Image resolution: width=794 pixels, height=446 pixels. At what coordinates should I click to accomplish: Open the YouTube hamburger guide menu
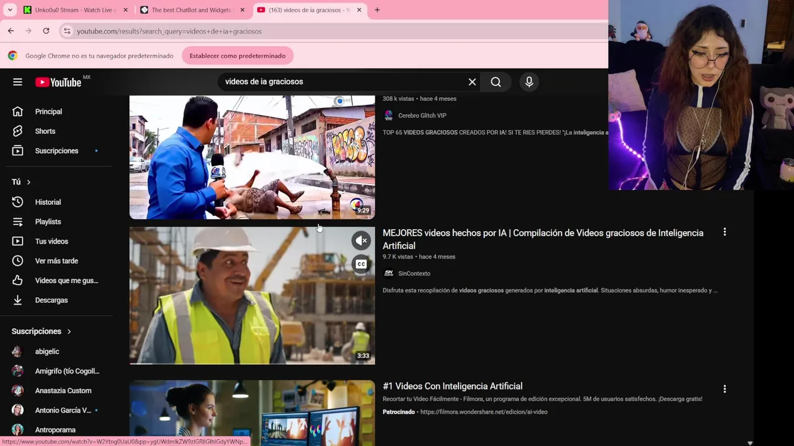pos(17,82)
